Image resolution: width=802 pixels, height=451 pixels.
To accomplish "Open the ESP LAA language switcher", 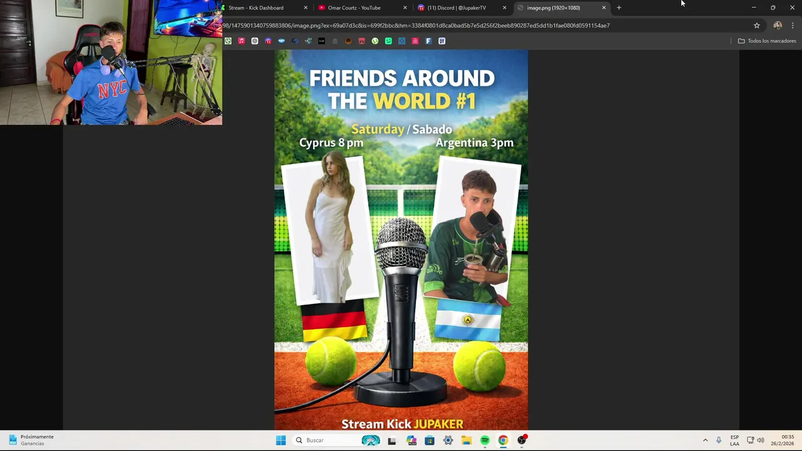I will click(734, 440).
